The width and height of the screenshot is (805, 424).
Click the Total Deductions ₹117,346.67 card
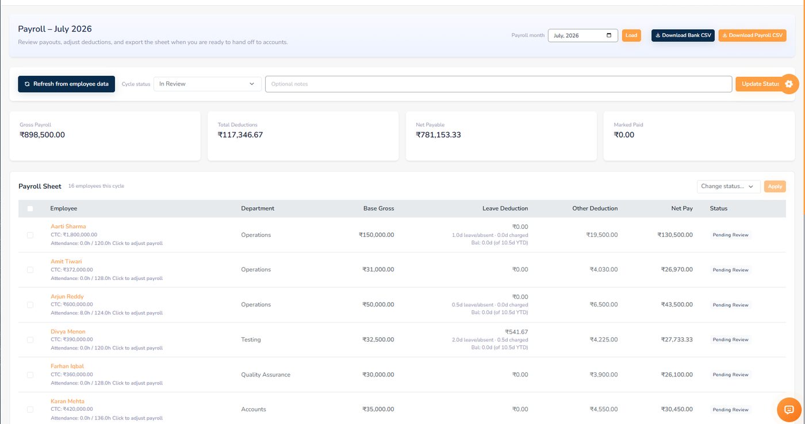(x=303, y=136)
